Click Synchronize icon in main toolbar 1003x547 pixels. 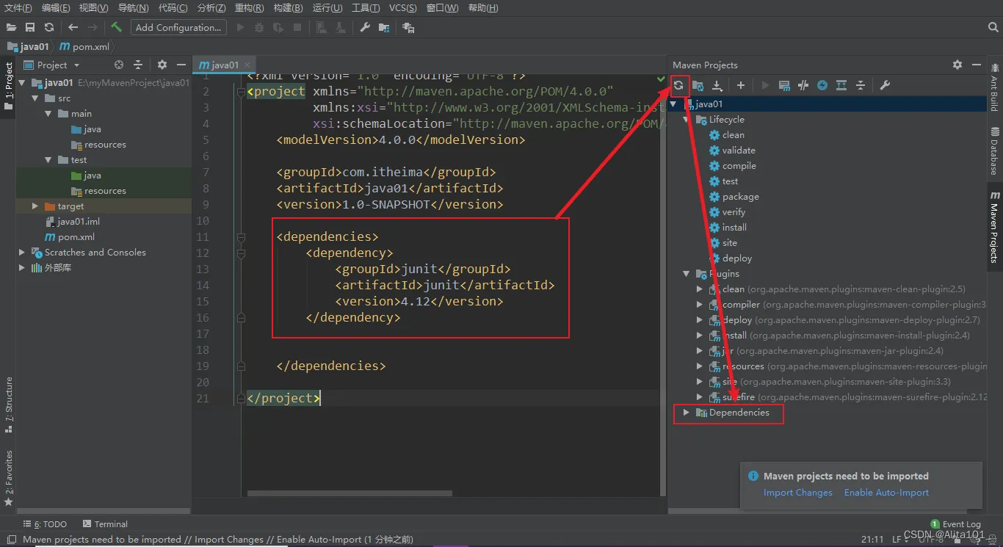pyautogui.click(x=49, y=27)
